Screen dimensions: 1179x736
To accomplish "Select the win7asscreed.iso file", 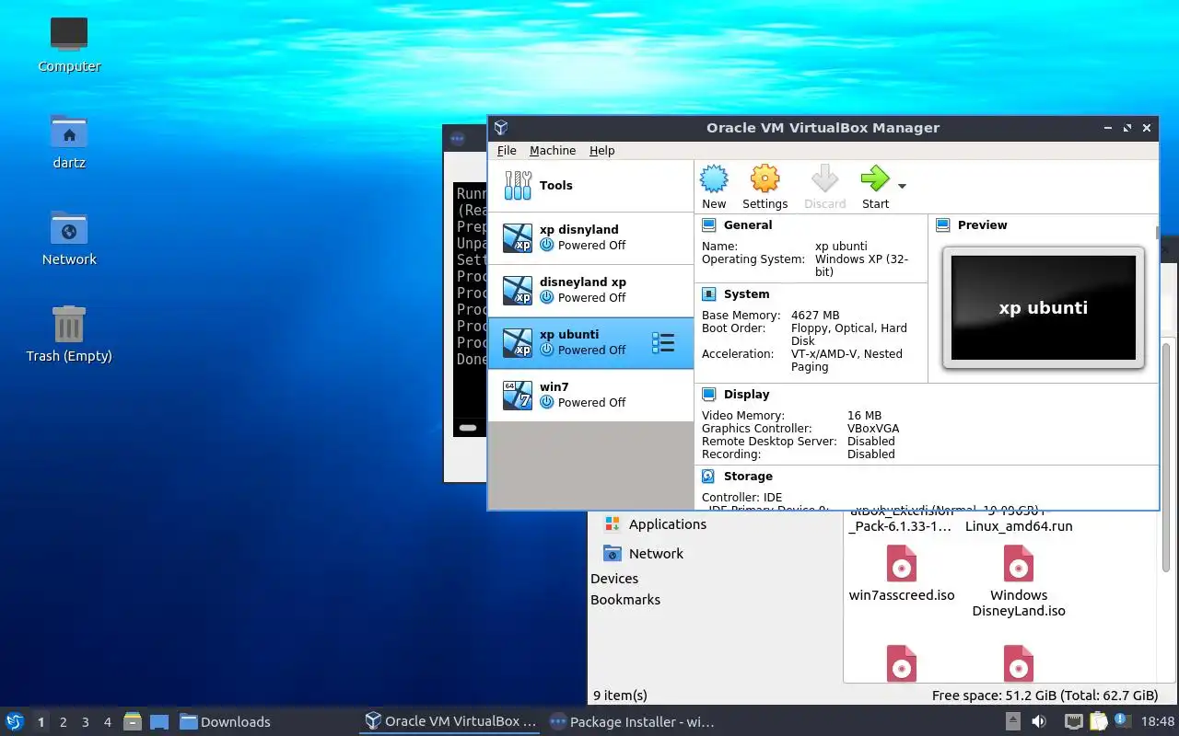I will coord(902,573).
